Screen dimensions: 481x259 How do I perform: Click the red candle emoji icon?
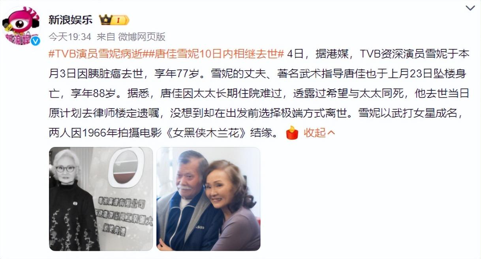click(292, 133)
